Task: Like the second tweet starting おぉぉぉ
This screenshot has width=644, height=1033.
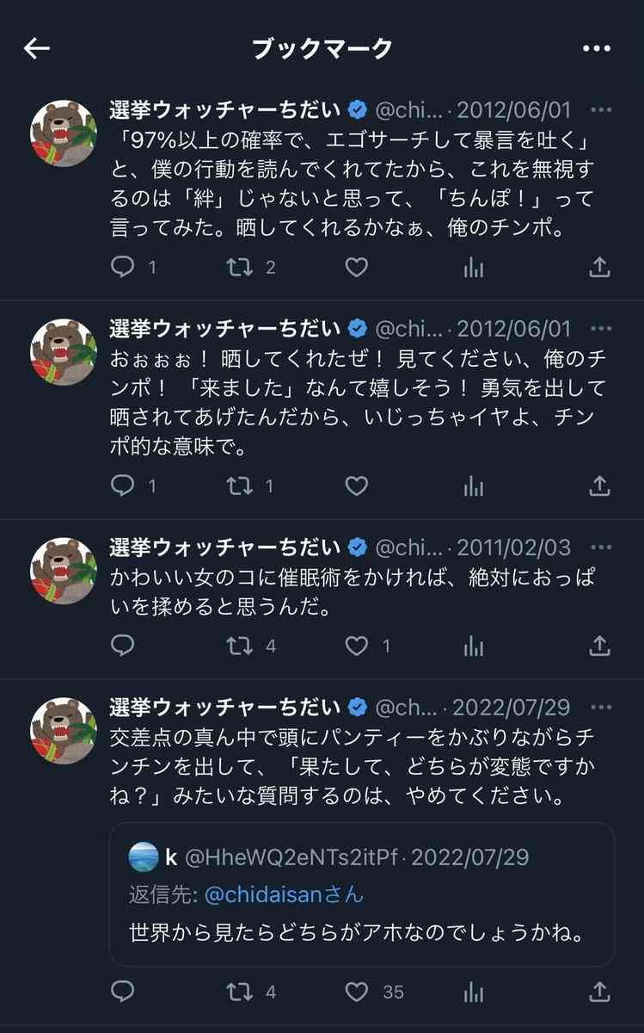Action: tap(356, 486)
